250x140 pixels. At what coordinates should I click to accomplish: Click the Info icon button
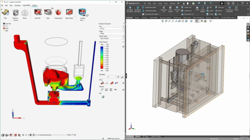point(103,97)
